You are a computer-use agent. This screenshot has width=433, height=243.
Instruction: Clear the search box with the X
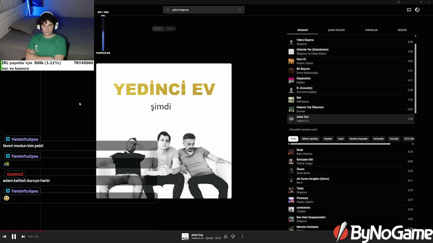point(240,10)
